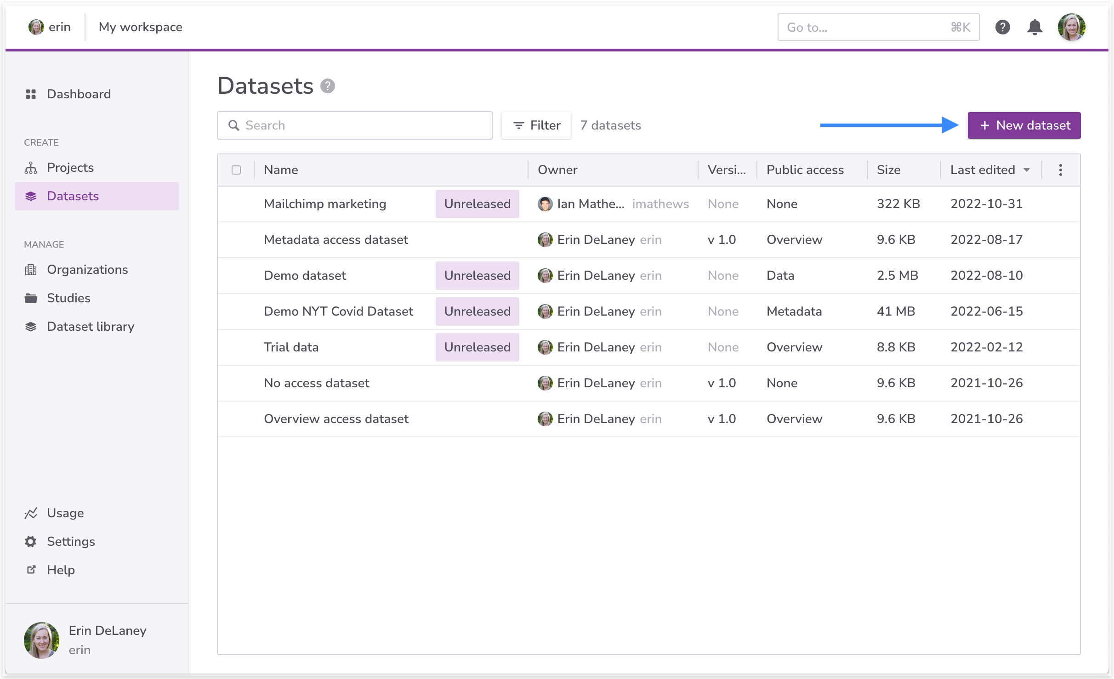
Task: Go to Dashboard in sidebar
Action: click(x=79, y=94)
